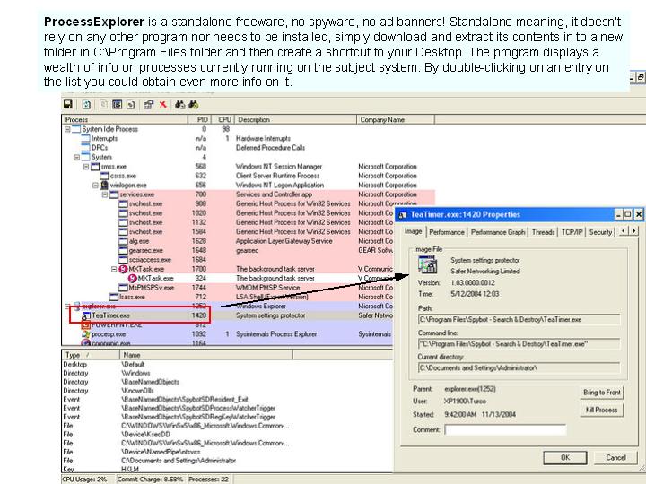Click the Path field in dialog

pos(519,320)
